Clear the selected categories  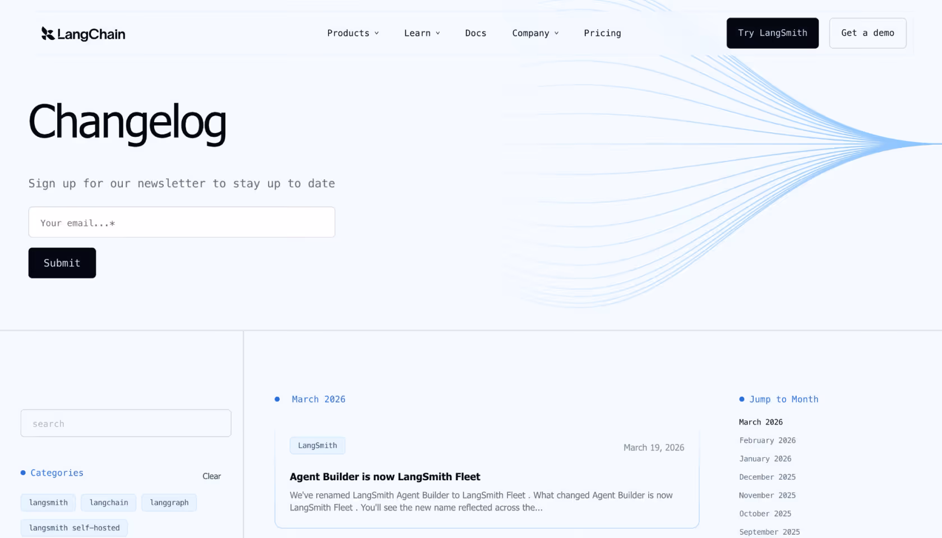click(x=211, y=476)
